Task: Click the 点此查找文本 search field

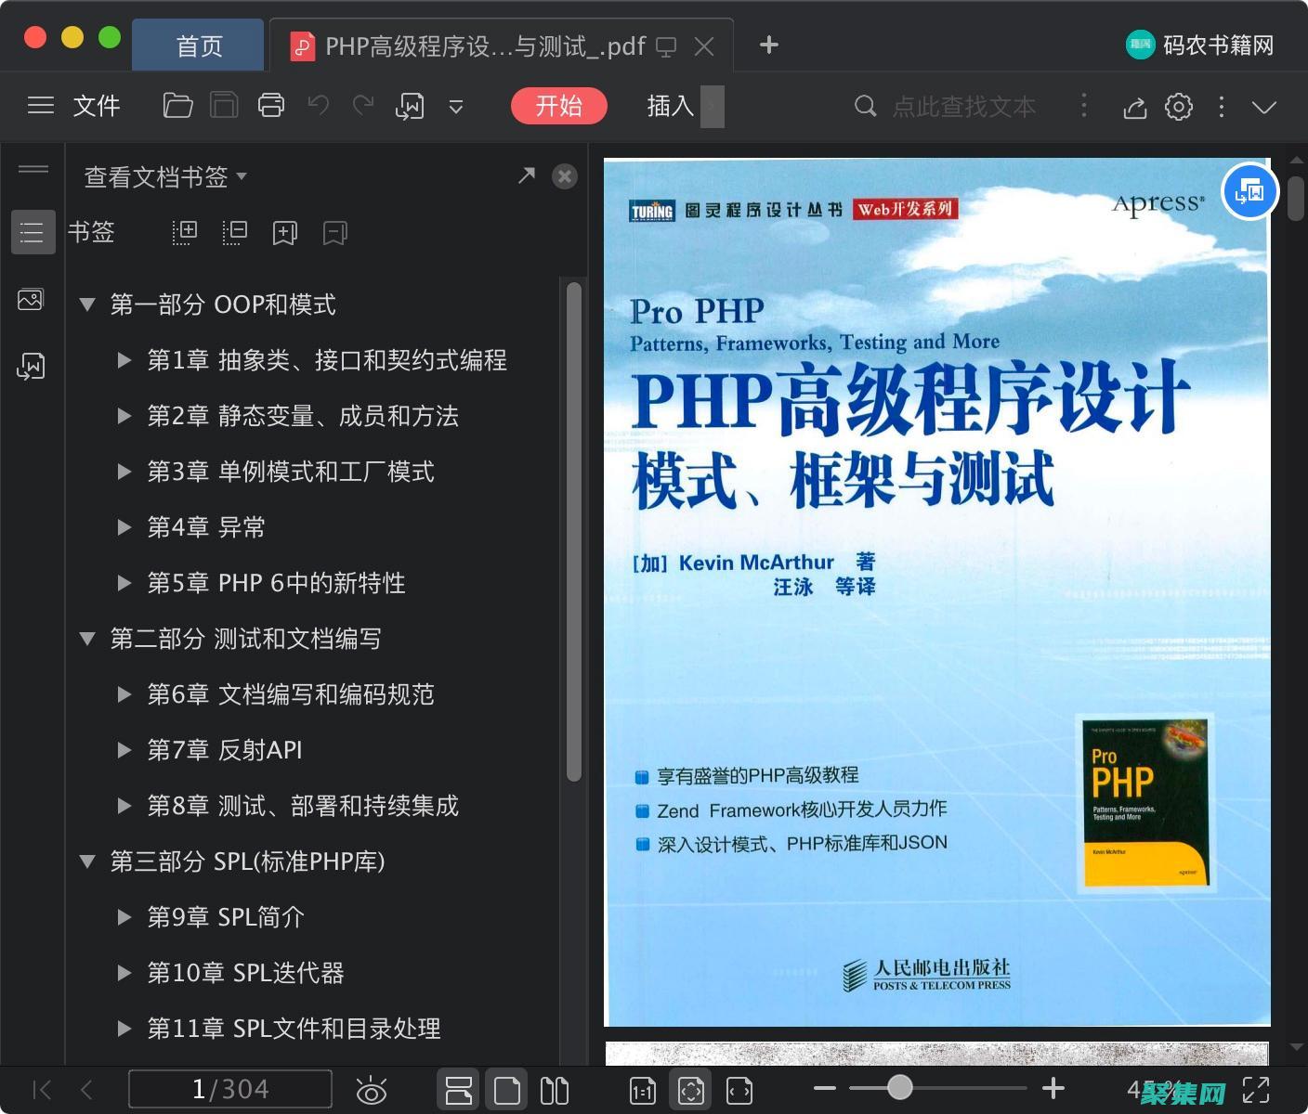Action: point(966,106)
